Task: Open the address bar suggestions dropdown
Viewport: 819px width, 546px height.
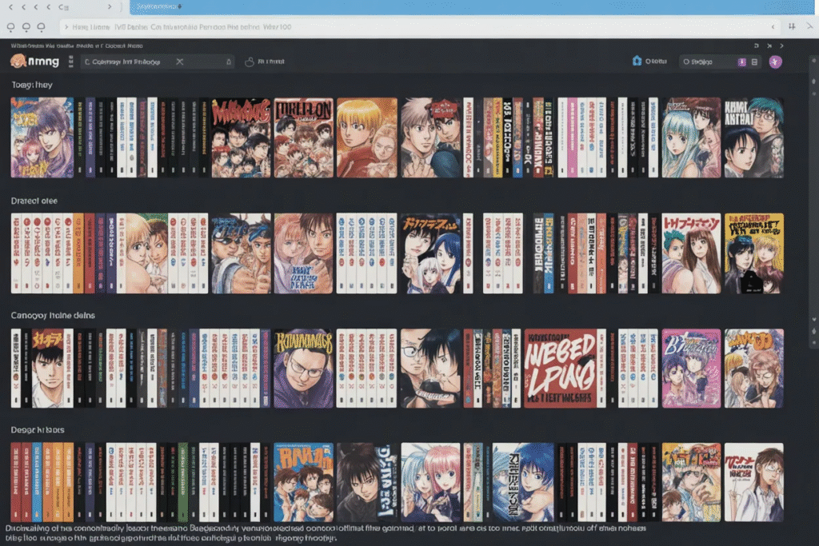Action: click(x=773, y=26)
